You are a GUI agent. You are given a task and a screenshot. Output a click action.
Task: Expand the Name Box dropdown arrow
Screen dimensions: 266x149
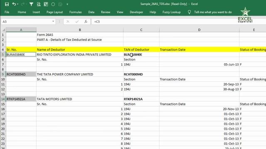click(x=53, y=22)
